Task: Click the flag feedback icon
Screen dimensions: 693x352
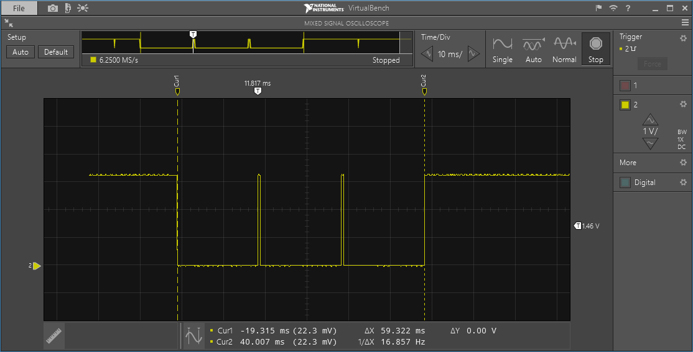Action: tap(598, 8)
